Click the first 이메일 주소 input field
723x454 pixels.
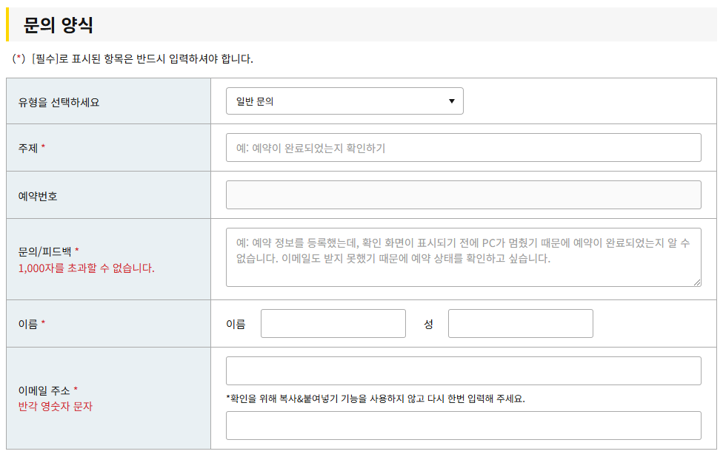pos(464,370)
